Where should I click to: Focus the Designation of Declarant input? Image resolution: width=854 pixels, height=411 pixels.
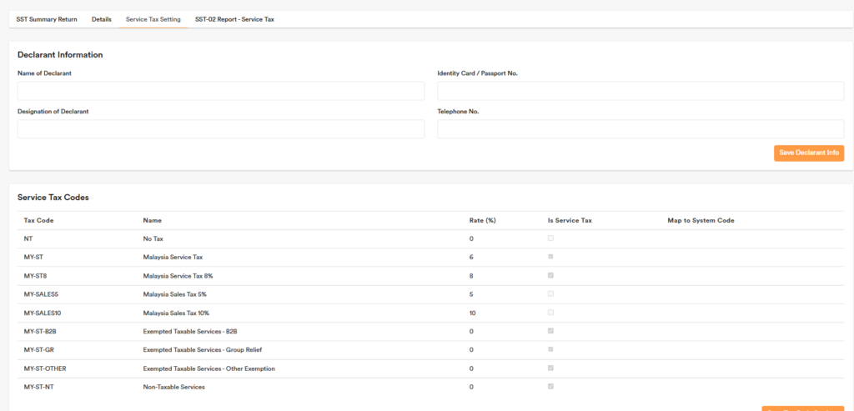coord(220,129)
